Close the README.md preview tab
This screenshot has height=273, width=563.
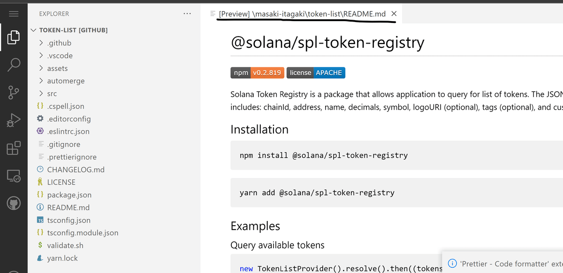[394, 14]
